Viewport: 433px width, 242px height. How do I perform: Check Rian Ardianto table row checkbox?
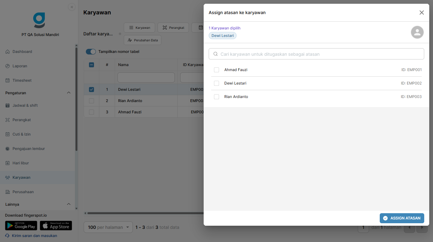pos(91,101)
